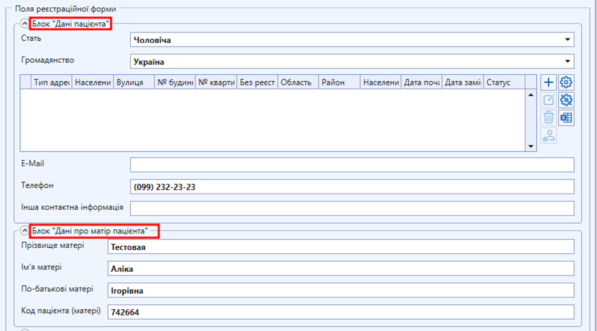
Task: Click the person with house address icon
Action: [548, 136]
